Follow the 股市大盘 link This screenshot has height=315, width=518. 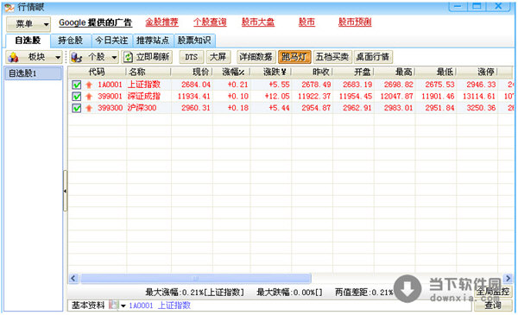pos(258,22)
